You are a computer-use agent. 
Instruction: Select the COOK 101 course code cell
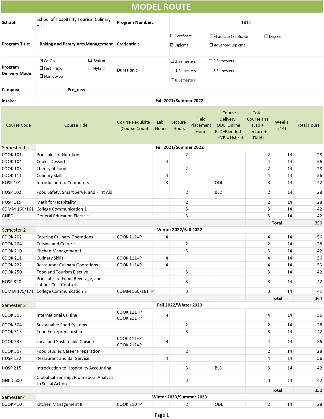coord(12,155)
